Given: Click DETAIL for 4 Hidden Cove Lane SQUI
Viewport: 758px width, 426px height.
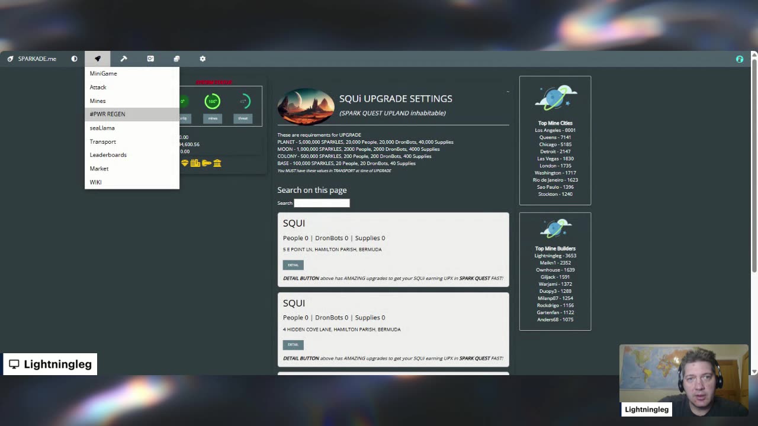Looking at the screenshot, I should click(x=293, y=344).
